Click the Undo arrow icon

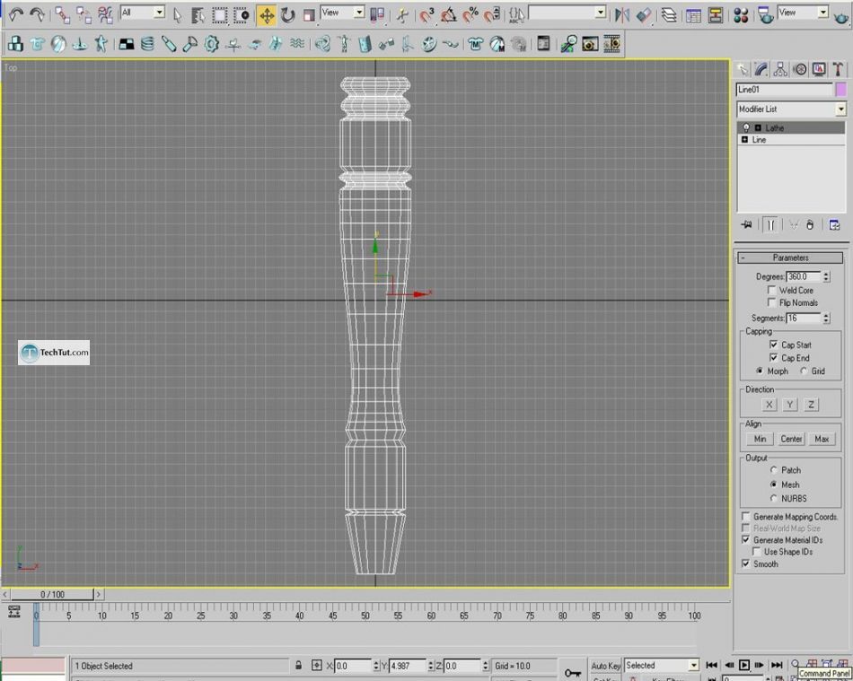pos(15,14)
